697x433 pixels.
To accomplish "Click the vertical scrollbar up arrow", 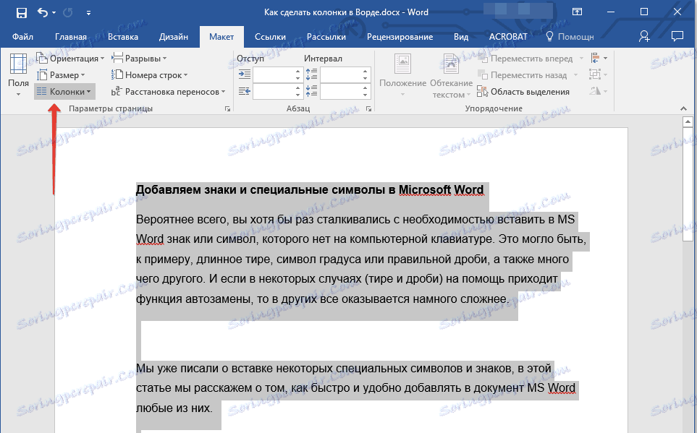I will pyautogui.click(x=688, y=122).
